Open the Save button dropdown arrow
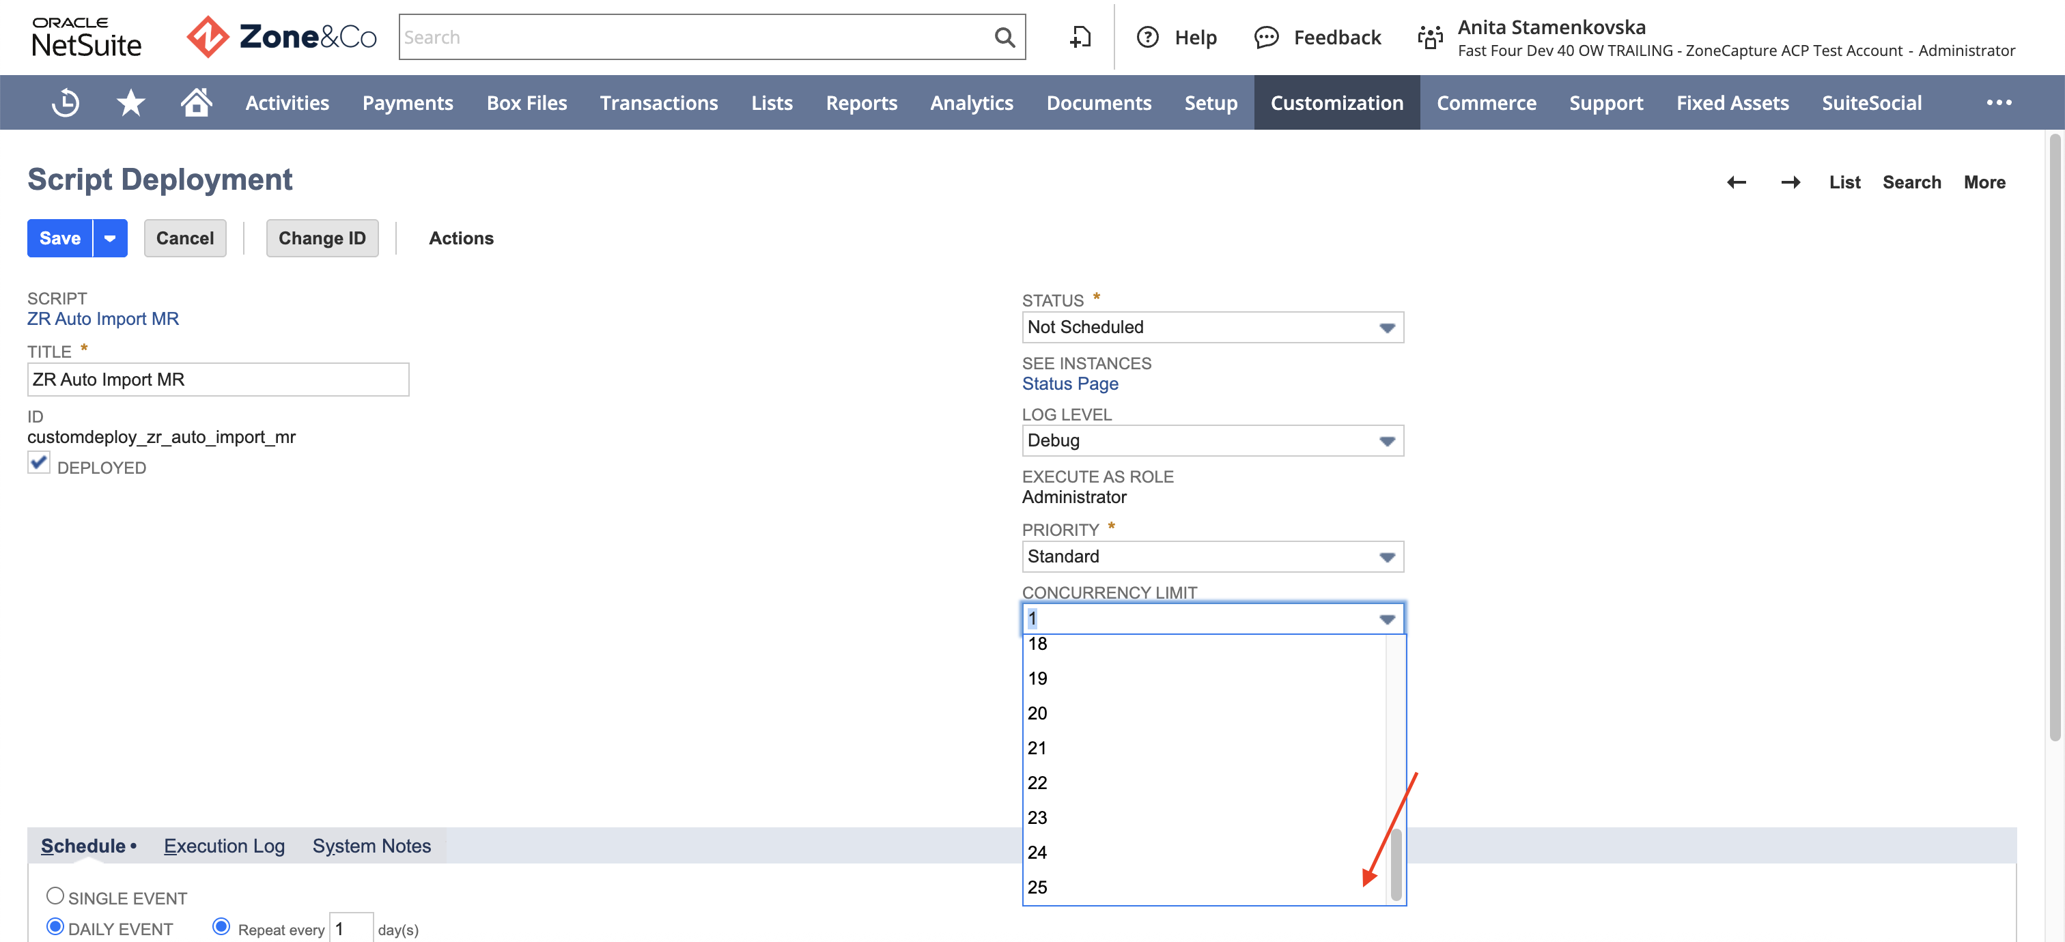2065x942 pixels. (x=111, y=238)
